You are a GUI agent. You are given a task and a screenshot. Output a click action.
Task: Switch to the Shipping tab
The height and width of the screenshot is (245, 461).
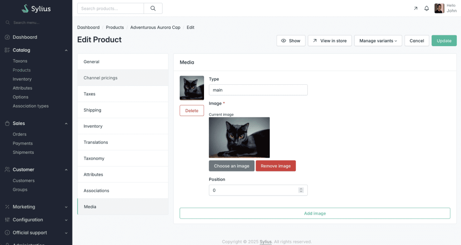pos(123,110)
